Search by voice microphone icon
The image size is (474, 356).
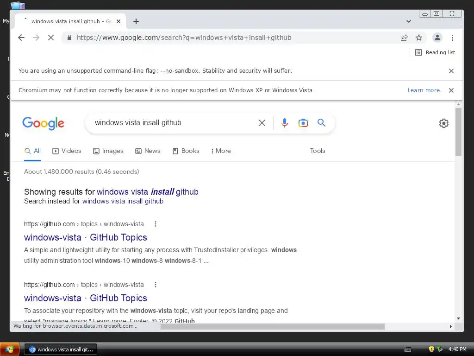285,122
